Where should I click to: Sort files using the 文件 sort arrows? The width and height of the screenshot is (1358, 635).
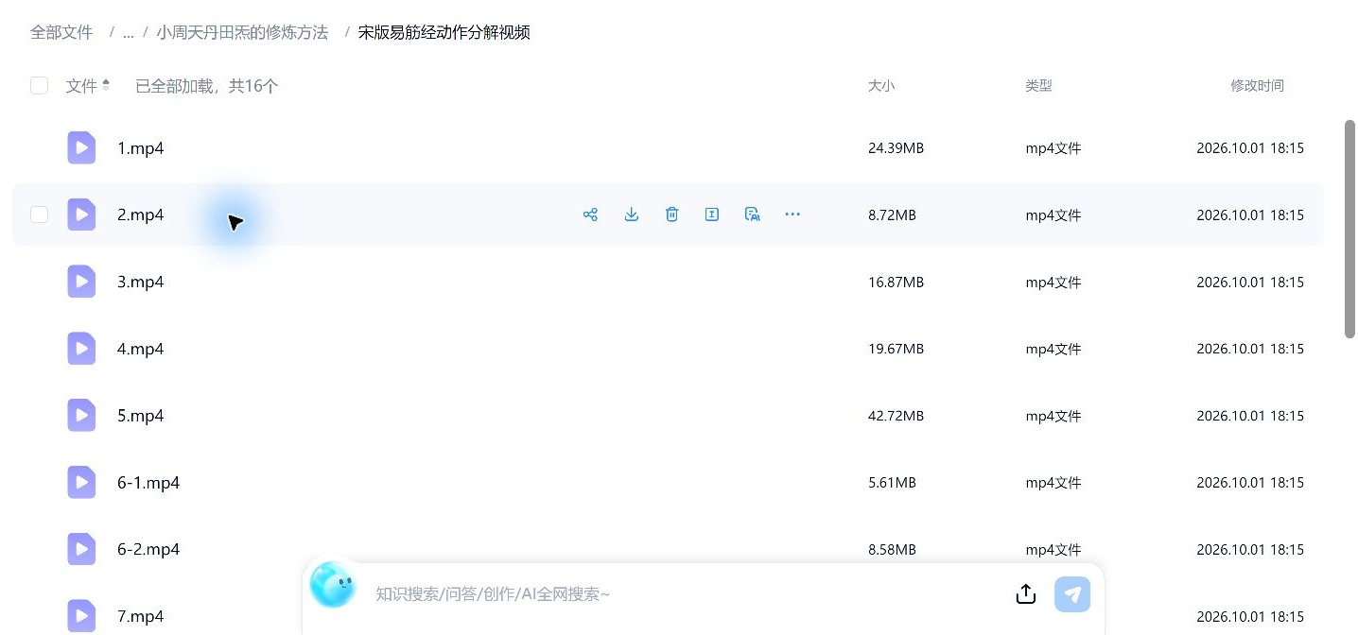click(106, 85)
